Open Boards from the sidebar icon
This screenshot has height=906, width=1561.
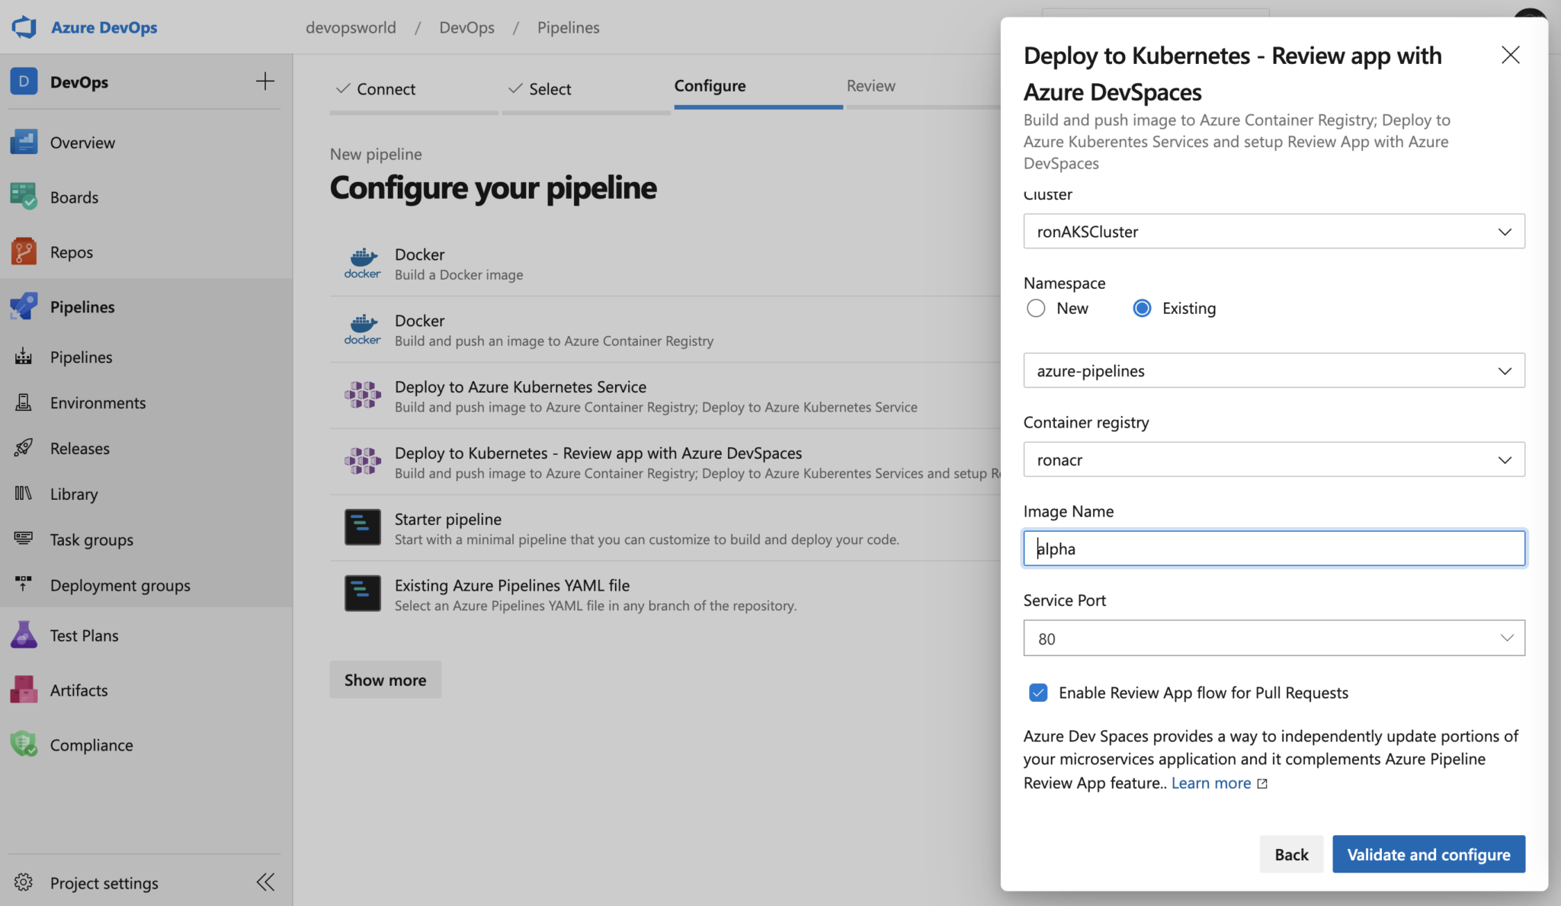coord(24,197)
